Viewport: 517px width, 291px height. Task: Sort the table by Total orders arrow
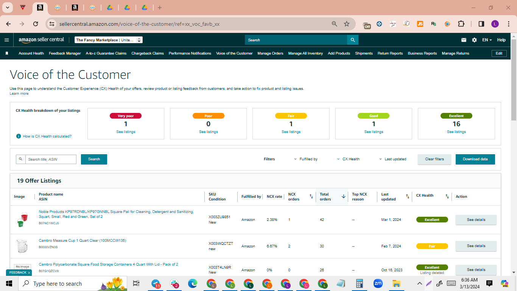[344, 197]
